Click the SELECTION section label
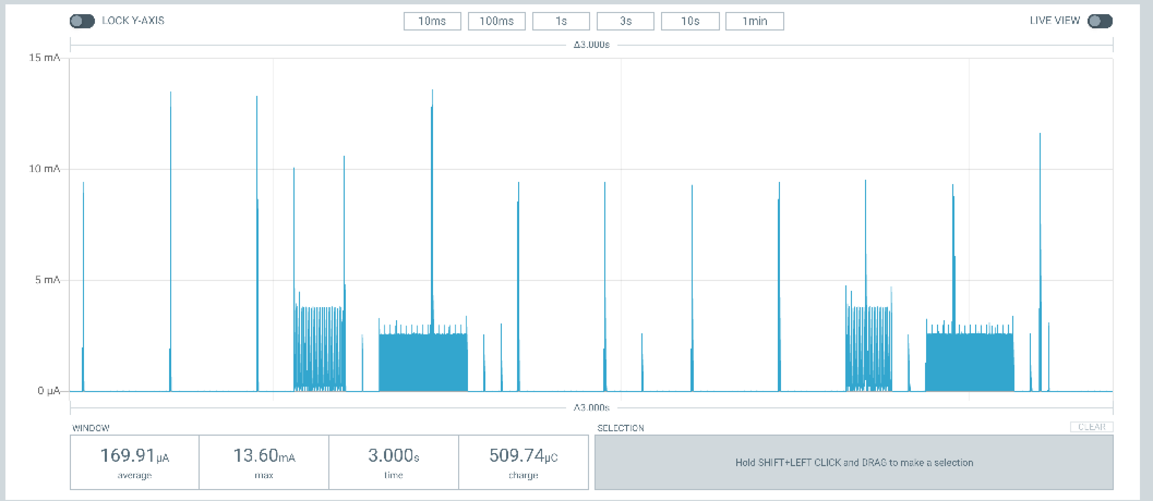1153x501 pixels. pos(620,428)
